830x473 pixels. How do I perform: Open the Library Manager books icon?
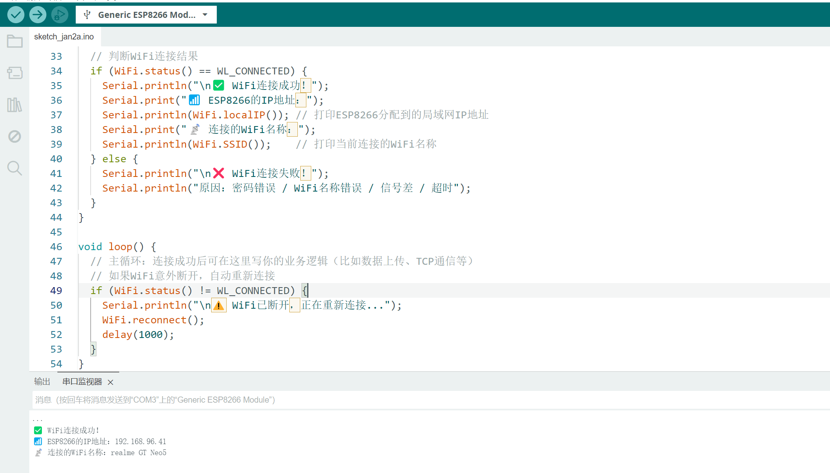(x=15, y=105)
